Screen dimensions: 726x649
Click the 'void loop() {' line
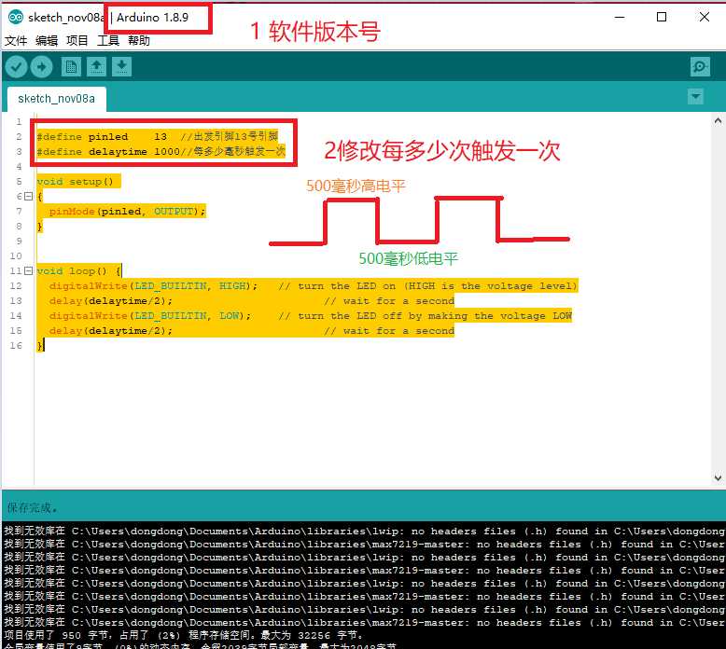click(x=79, y=271)
